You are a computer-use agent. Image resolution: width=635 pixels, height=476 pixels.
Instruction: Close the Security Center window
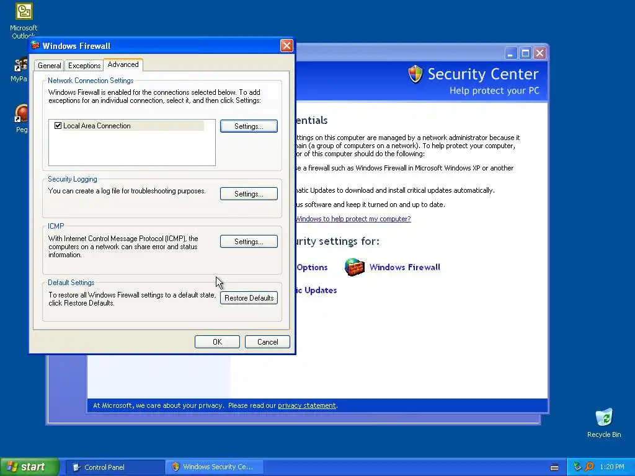coord(540,53)
